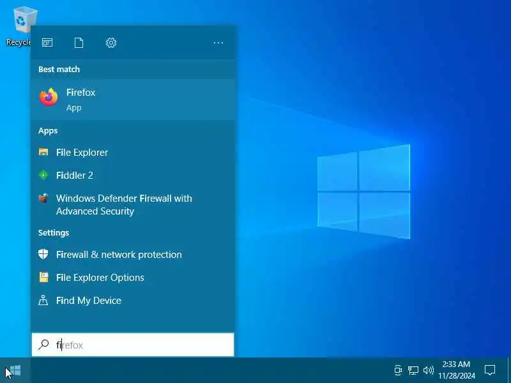Image resolution: width=511 pixels, height=383 pixels.
Task: Click the Show desktop sliver on taskbar
Action: pyautogui.click(x=509, y=370)
